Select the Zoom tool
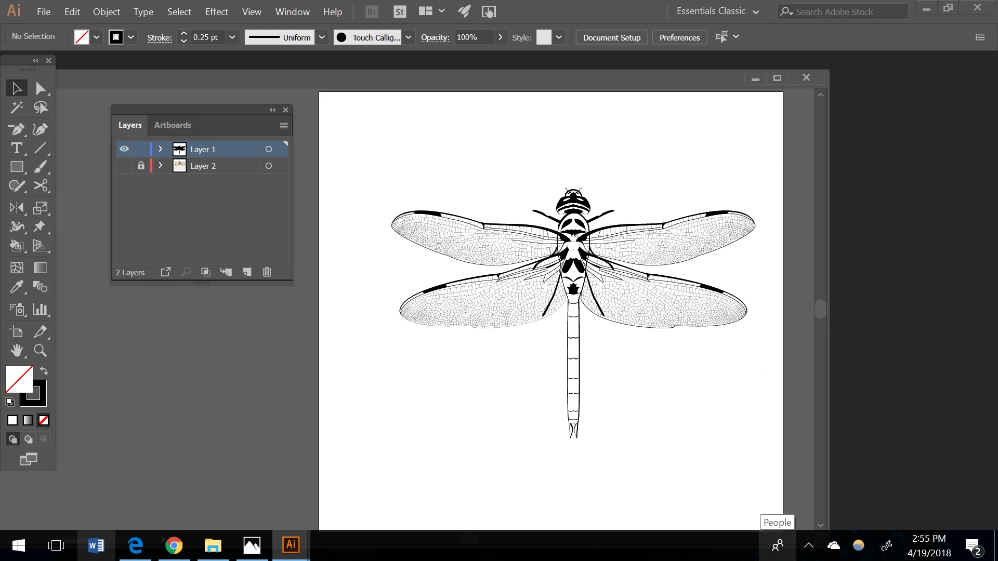Screen dimensions: 998x561 [40, 351]
